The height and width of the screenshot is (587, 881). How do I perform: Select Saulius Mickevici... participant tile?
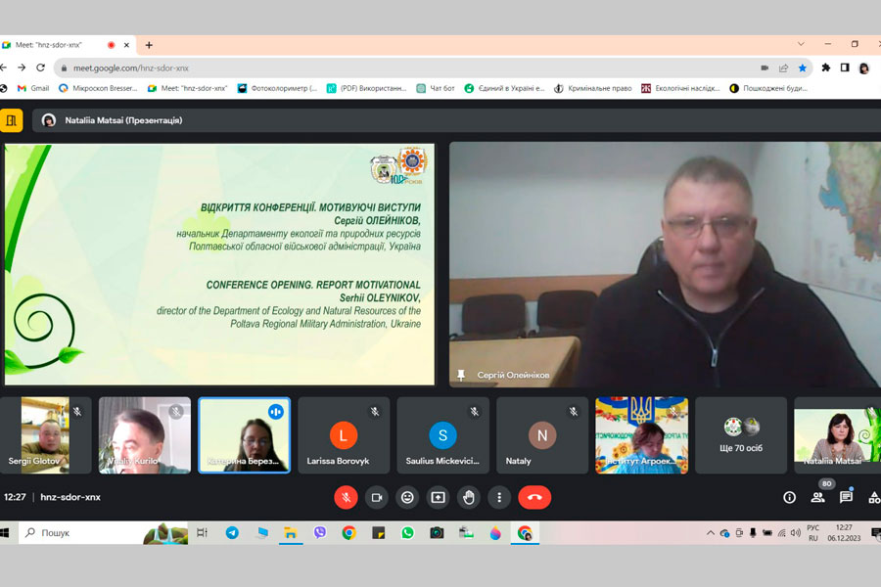[442, 435]
